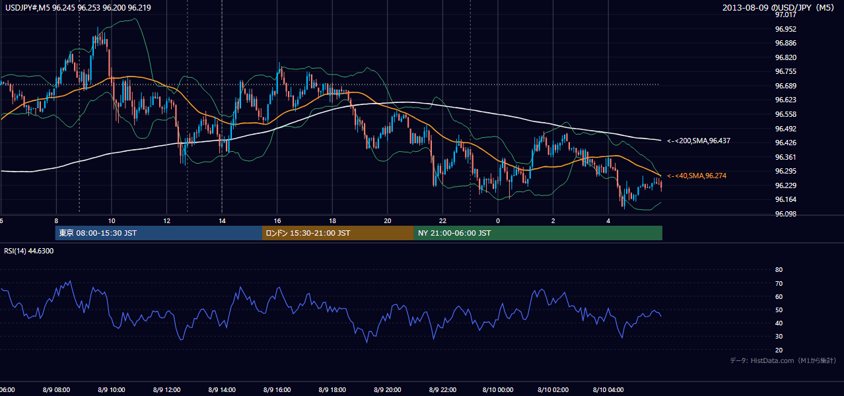844x396 pixels.
Task: Click the bottom date label 8/9 18:00
Action: pyautogui.click(x=332, y=389)
